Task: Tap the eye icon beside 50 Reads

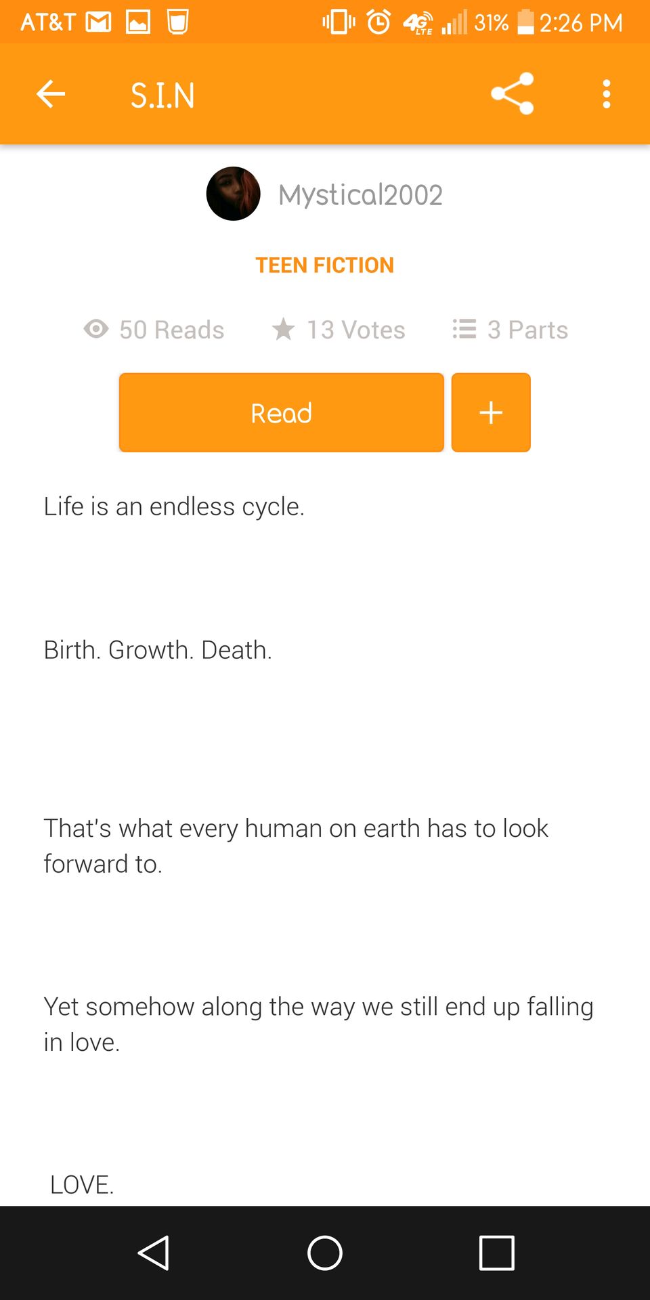Action: (x=96, y=329)
